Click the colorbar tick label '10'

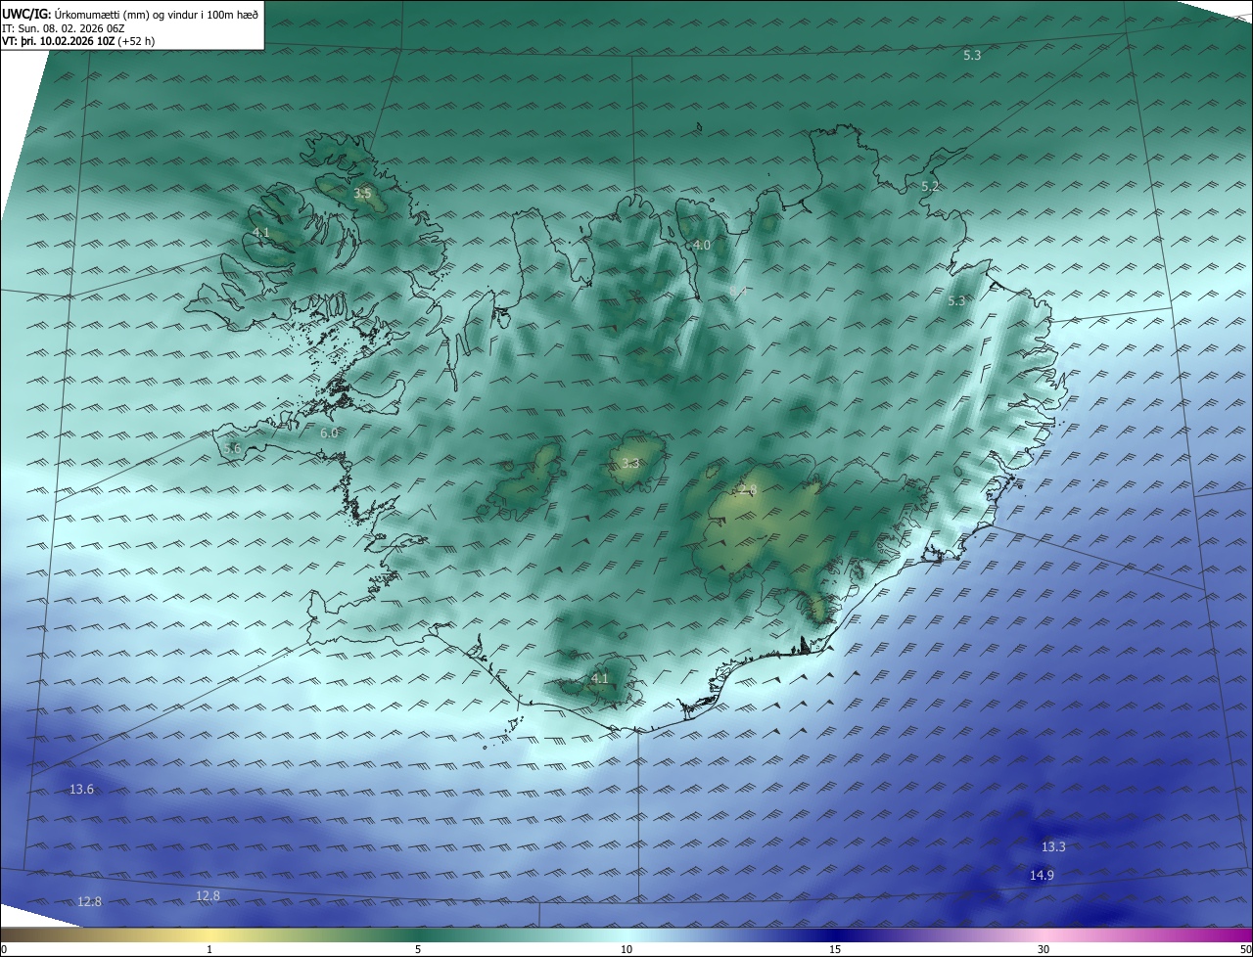626,949
